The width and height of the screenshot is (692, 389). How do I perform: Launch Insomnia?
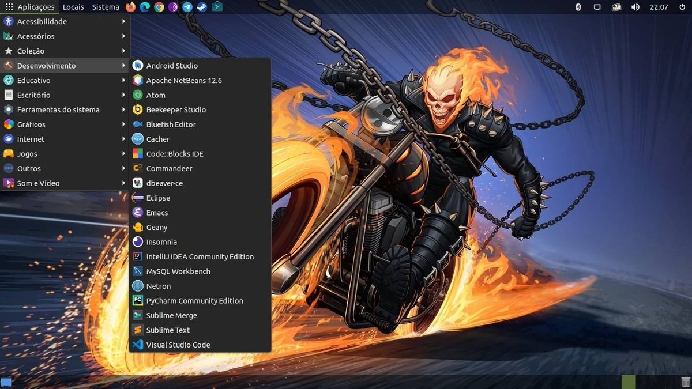[200, 242]
